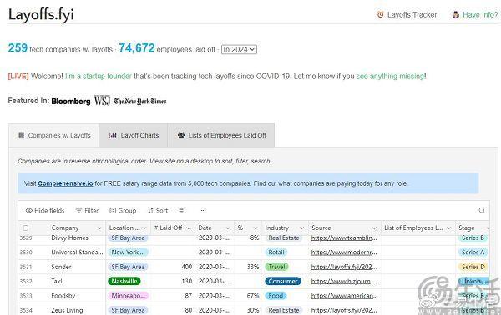
Task: Select the Sonder company cell
Action: [61, 267]
